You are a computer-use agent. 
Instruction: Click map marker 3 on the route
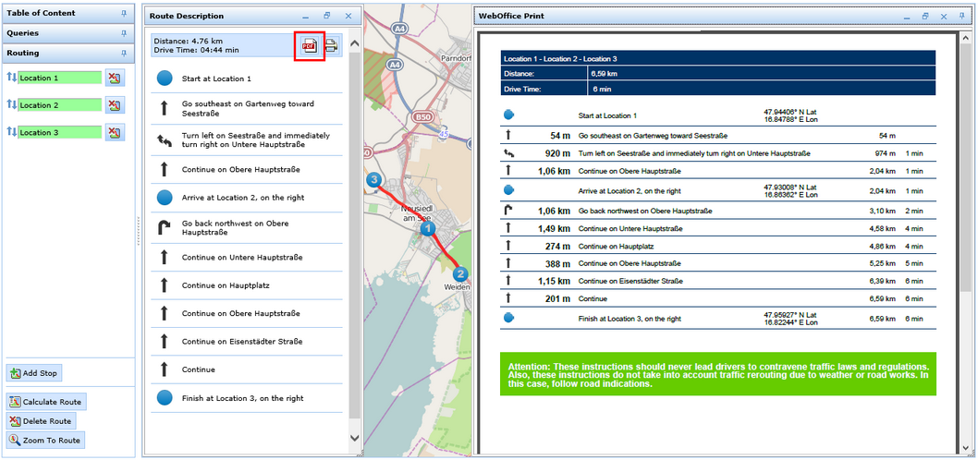point(373,180)
